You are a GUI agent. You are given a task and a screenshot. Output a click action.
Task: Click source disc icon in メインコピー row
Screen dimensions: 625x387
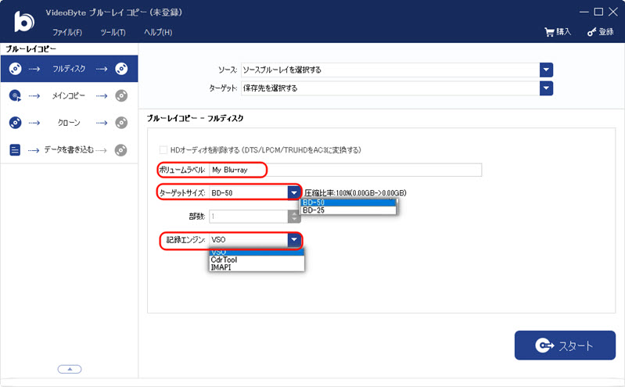point(15,95)
